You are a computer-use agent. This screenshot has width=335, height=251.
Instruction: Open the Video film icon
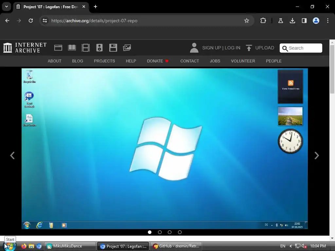(85, 48)
